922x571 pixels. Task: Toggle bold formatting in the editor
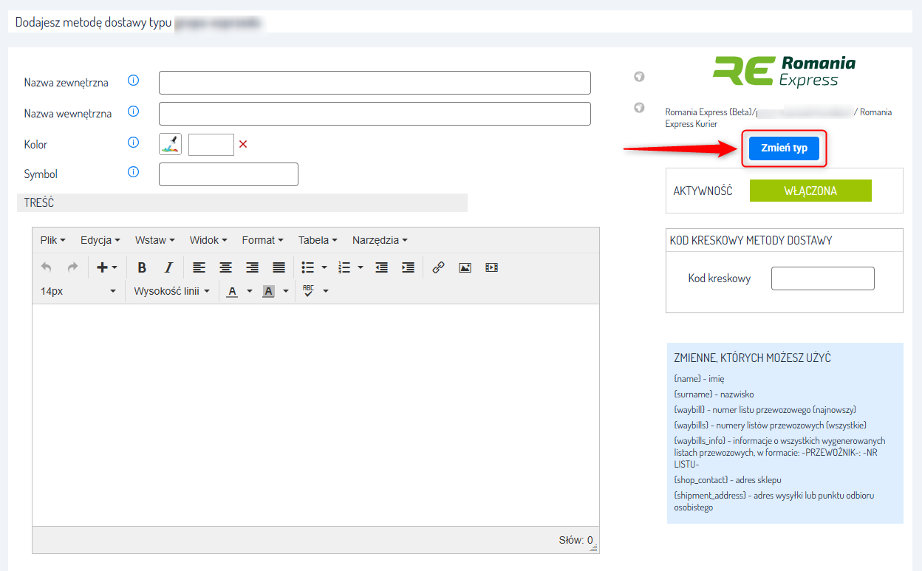tap(142, 267)
